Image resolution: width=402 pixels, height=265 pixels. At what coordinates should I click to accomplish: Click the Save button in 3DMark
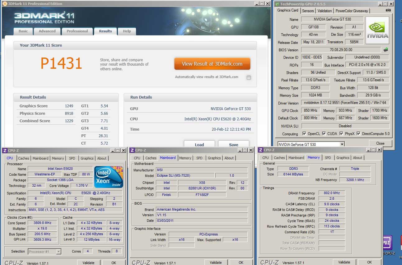234,144
